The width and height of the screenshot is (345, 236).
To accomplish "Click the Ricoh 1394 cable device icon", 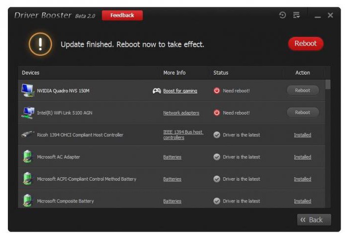I will (x=28, y=134).
